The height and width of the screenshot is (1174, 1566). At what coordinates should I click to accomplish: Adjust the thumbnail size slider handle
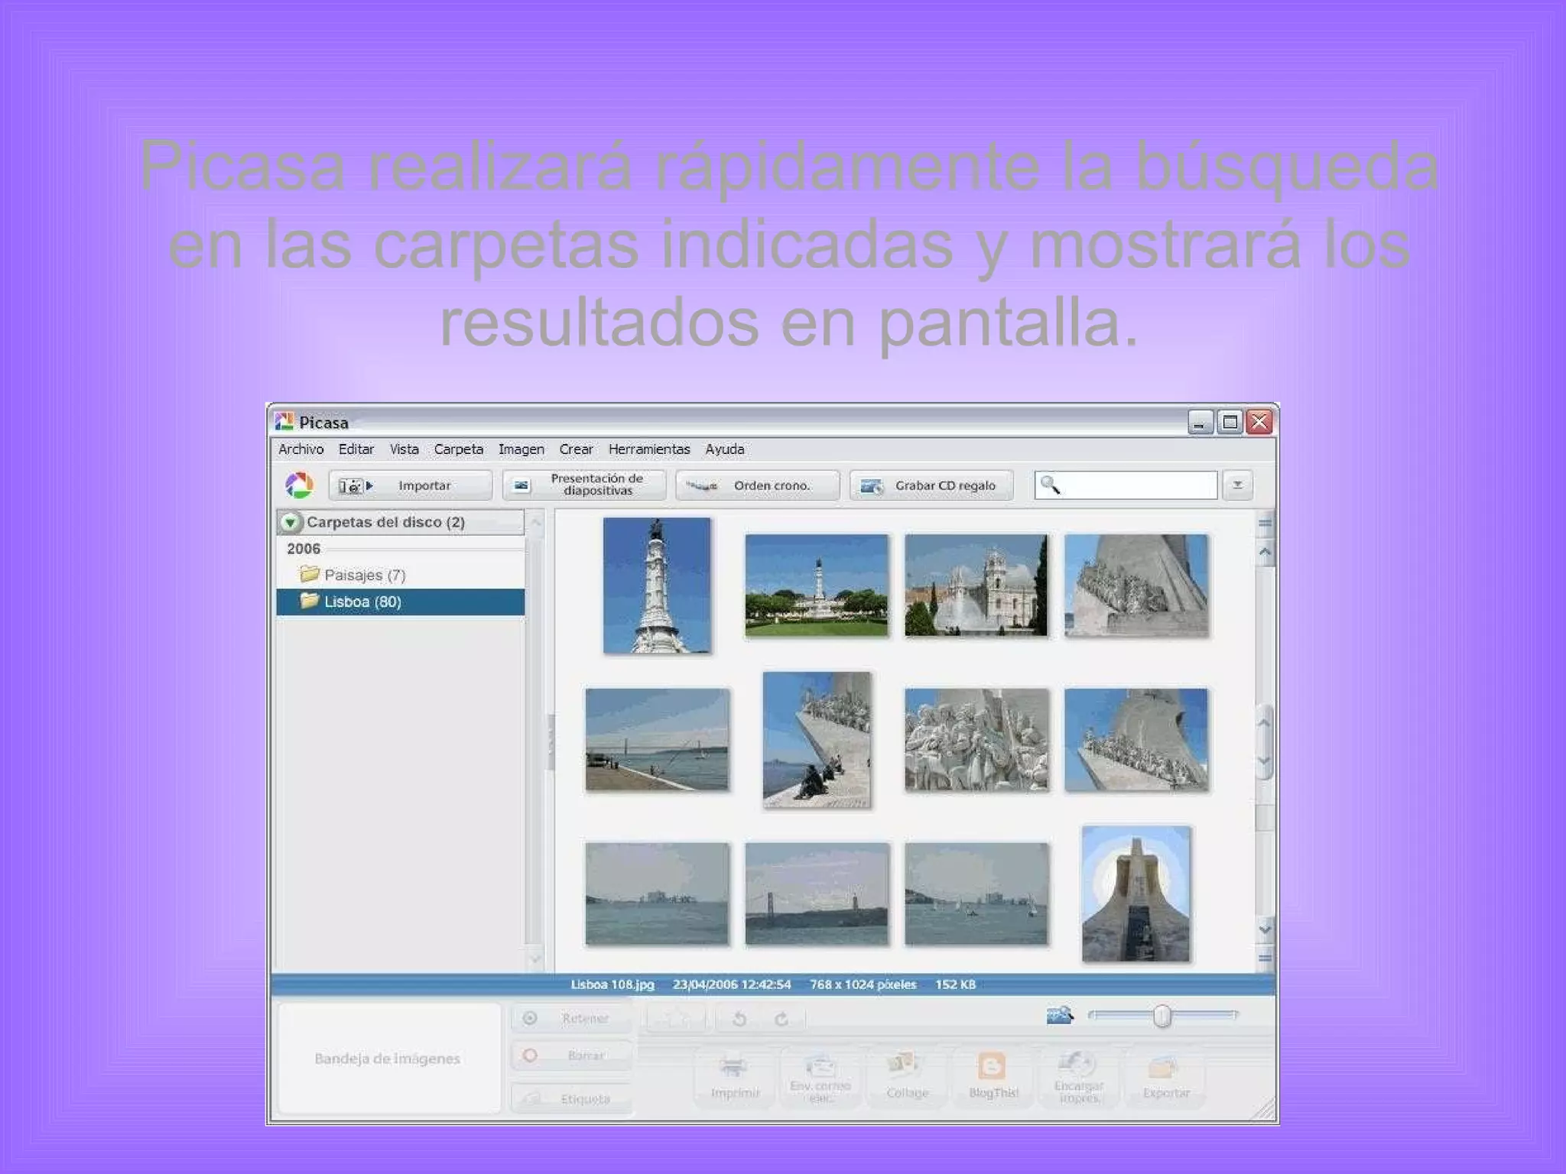pos(1162,1016)
